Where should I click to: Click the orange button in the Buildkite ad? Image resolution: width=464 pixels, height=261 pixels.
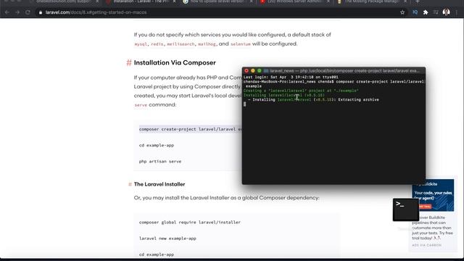tap(425, 206)
